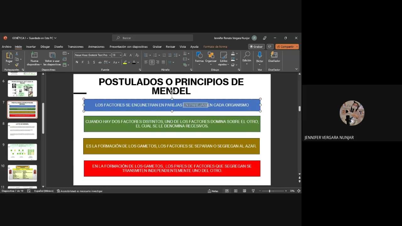Select slide 6 thumbnail
The height and width of the screenshot is (226, 402).
point(22,89)
